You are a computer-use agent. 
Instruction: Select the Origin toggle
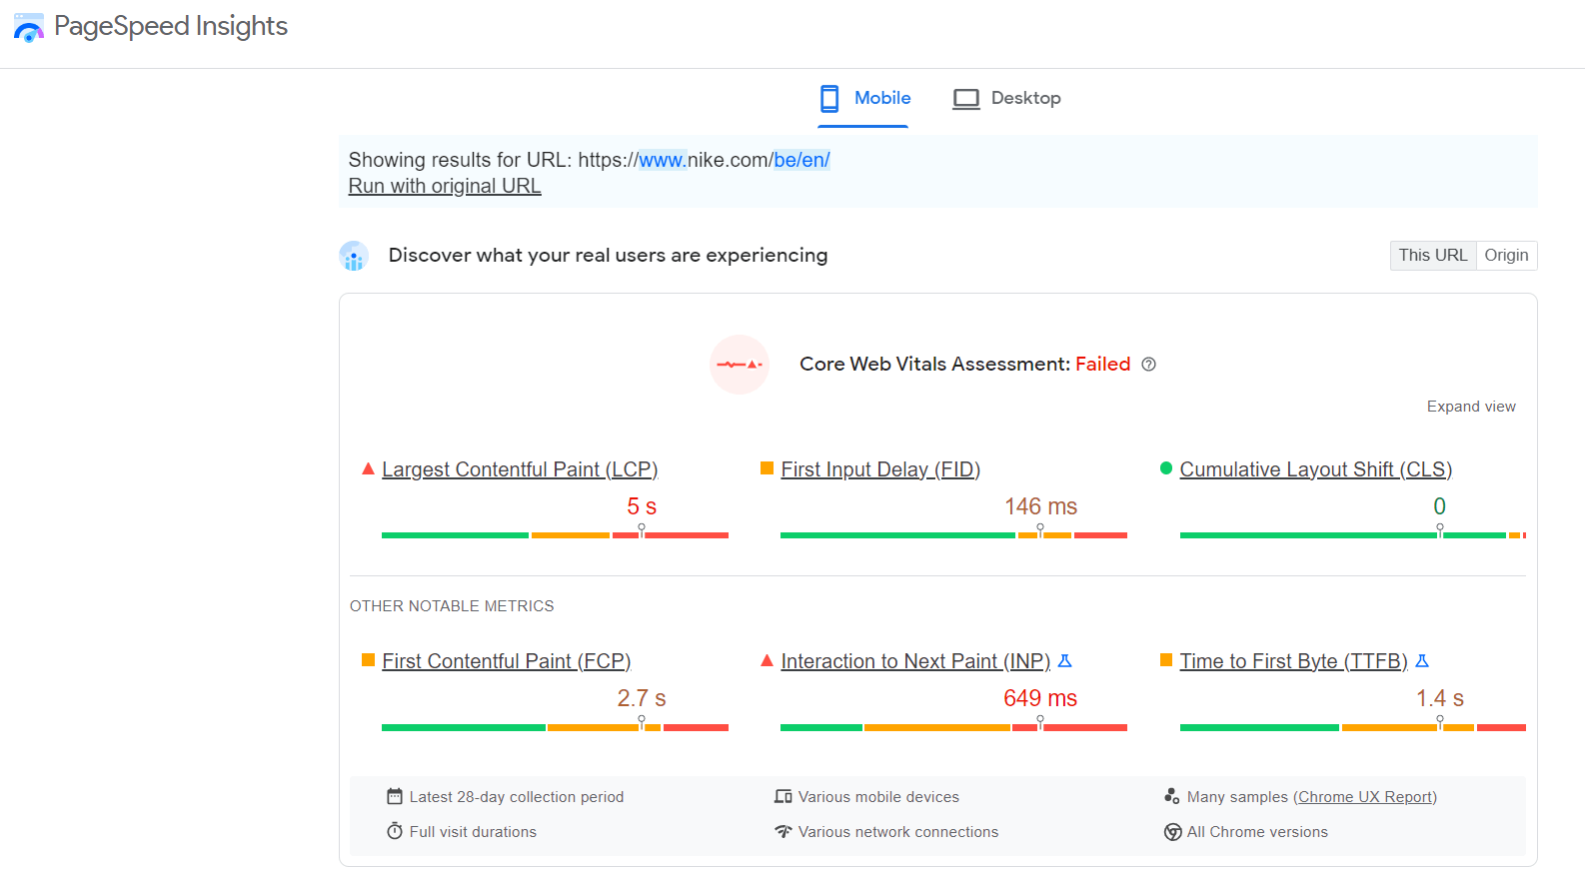click(x=1506, y=256)
